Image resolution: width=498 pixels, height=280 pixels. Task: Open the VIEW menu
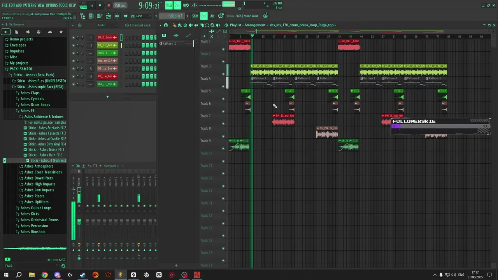pos(41,5)
